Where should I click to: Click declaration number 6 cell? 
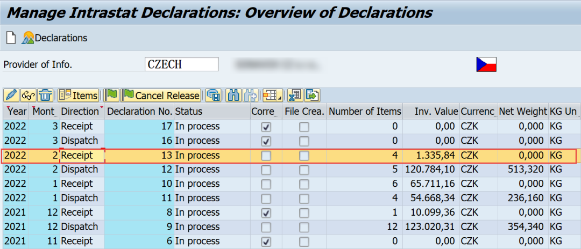[139, 242]
